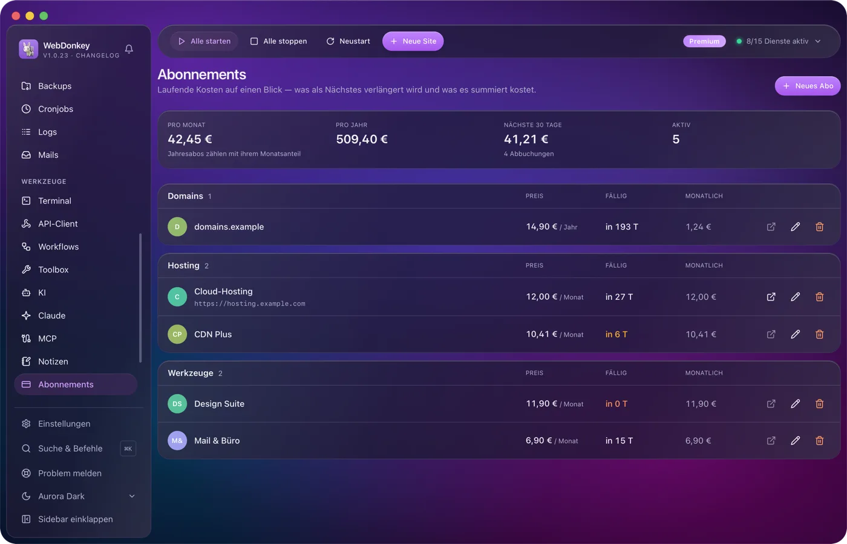Open Backups in the sidebar

pos(76,86)
